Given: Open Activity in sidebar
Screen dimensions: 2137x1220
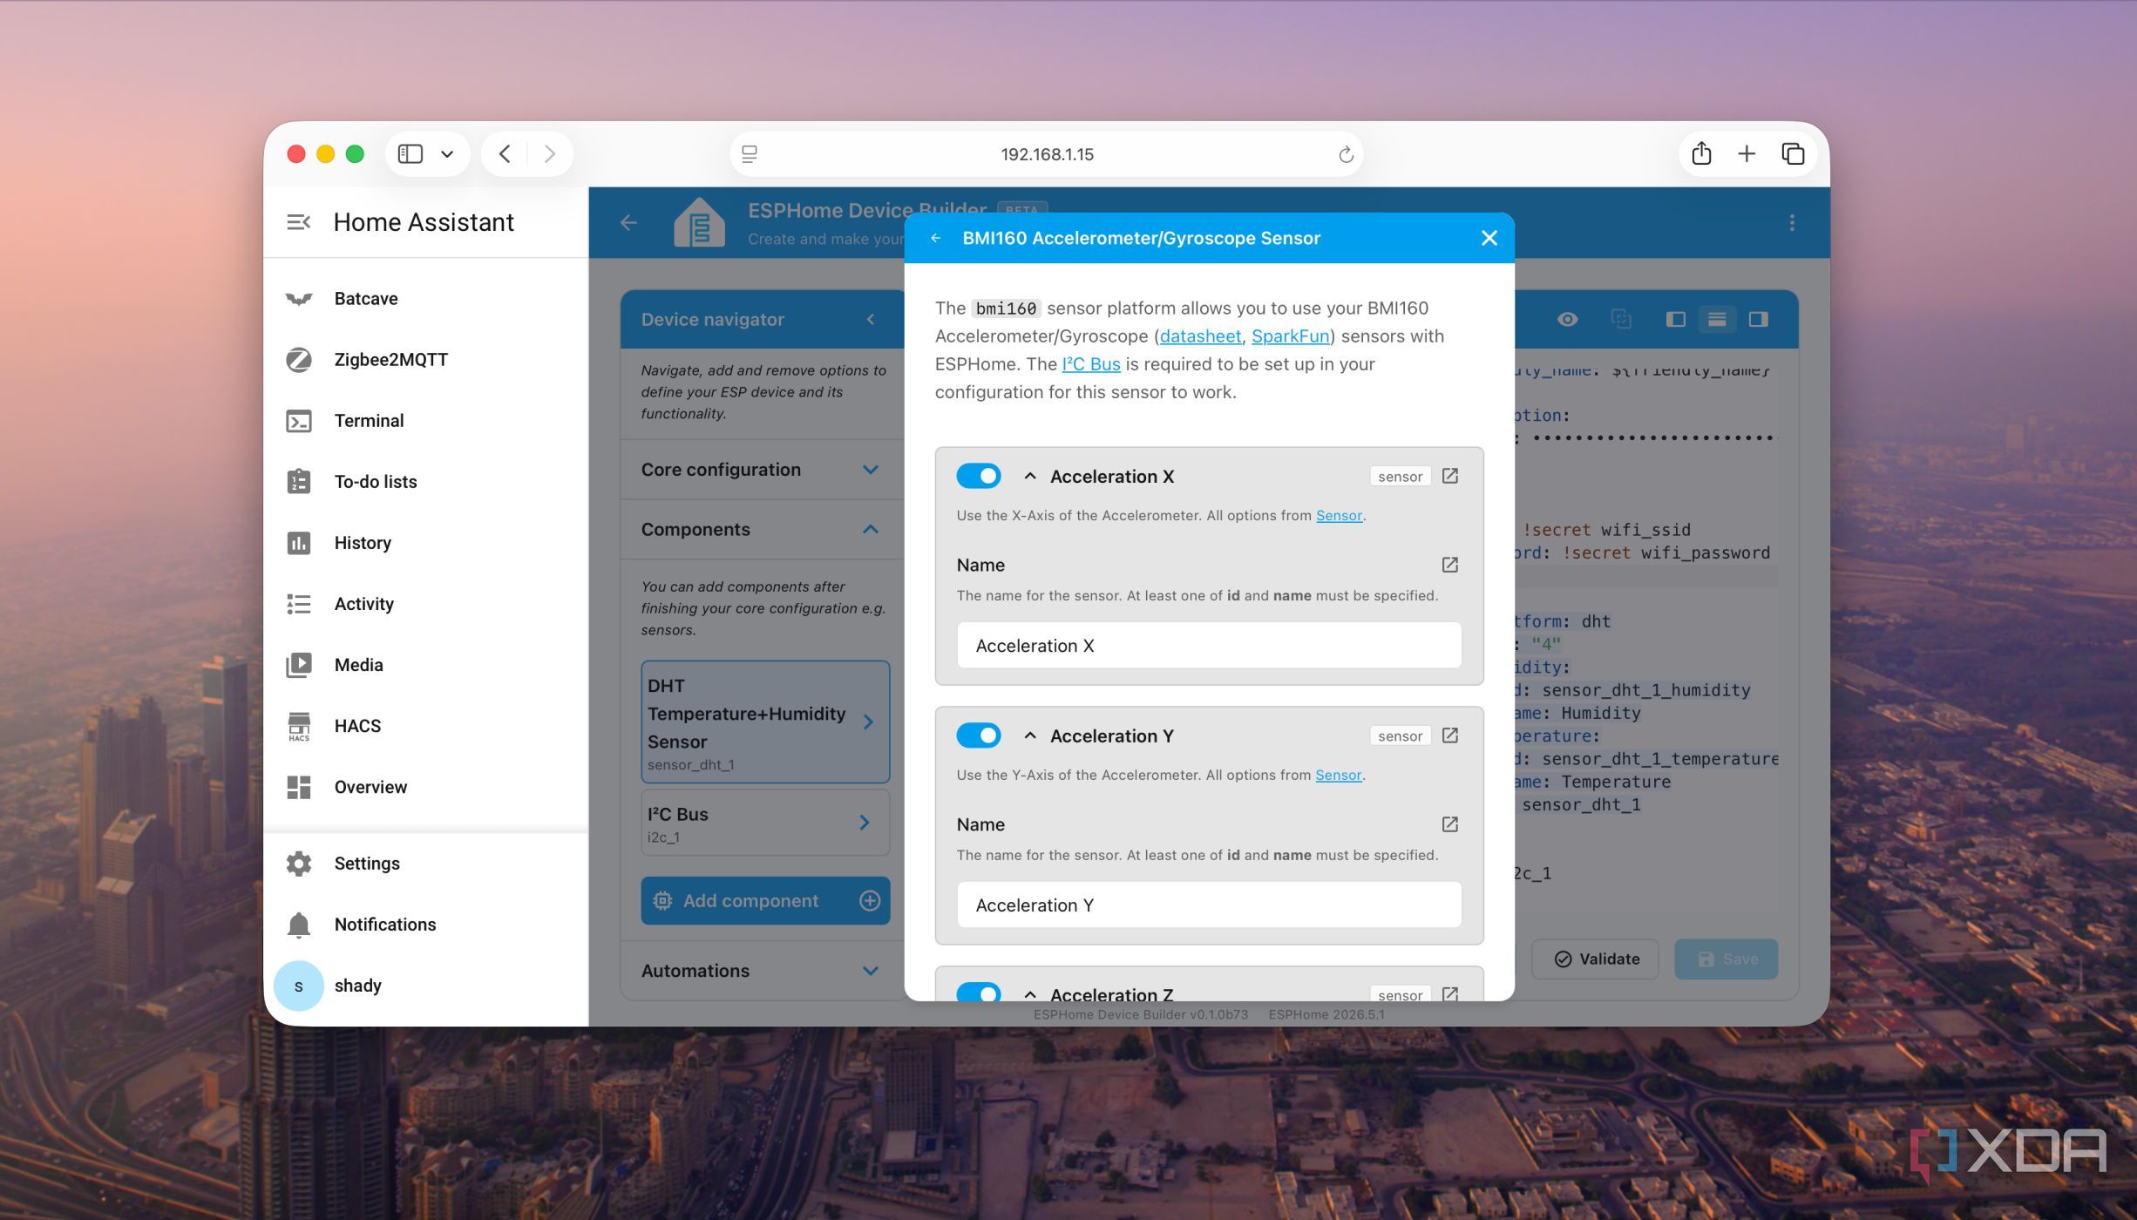Looking at the screenshot, I should tap(425, 604).
